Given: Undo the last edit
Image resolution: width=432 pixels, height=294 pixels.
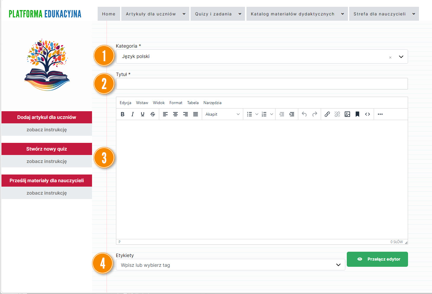Looking at the screenshot, I should coord(304,114).
